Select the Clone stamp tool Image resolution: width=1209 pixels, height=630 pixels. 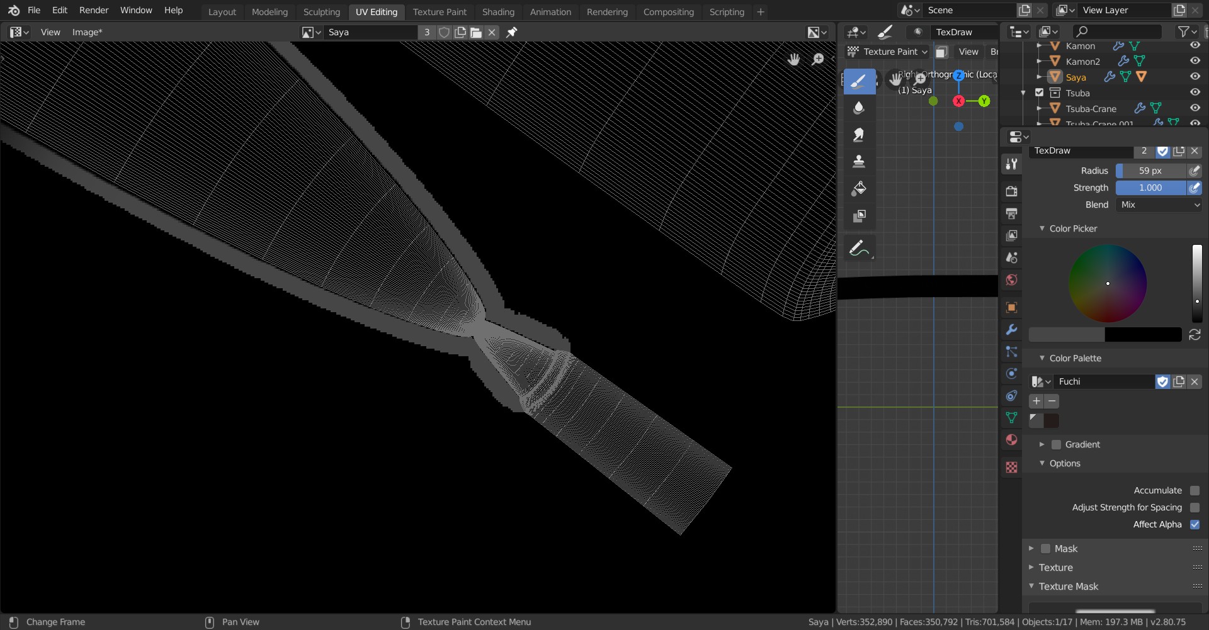click(859, 162)
